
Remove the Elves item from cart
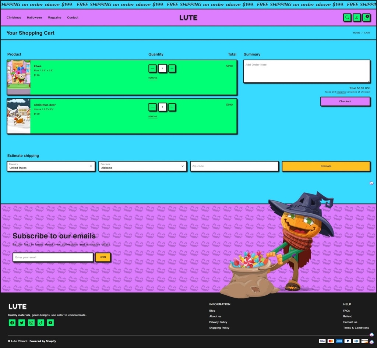153,78
